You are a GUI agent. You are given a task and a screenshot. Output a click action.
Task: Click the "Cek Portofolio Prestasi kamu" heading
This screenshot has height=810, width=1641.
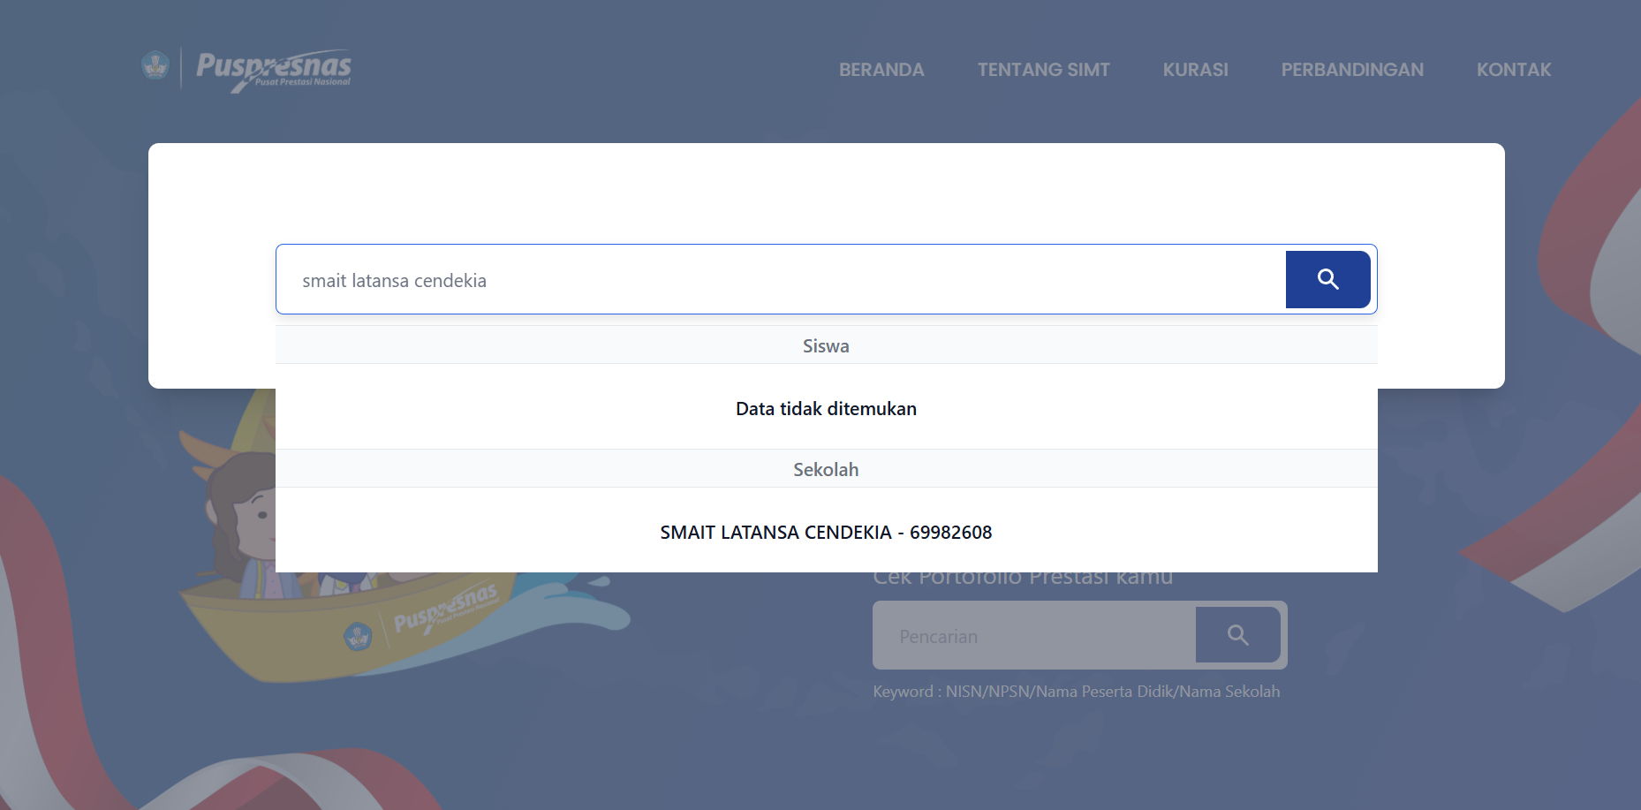(1023, 579)
